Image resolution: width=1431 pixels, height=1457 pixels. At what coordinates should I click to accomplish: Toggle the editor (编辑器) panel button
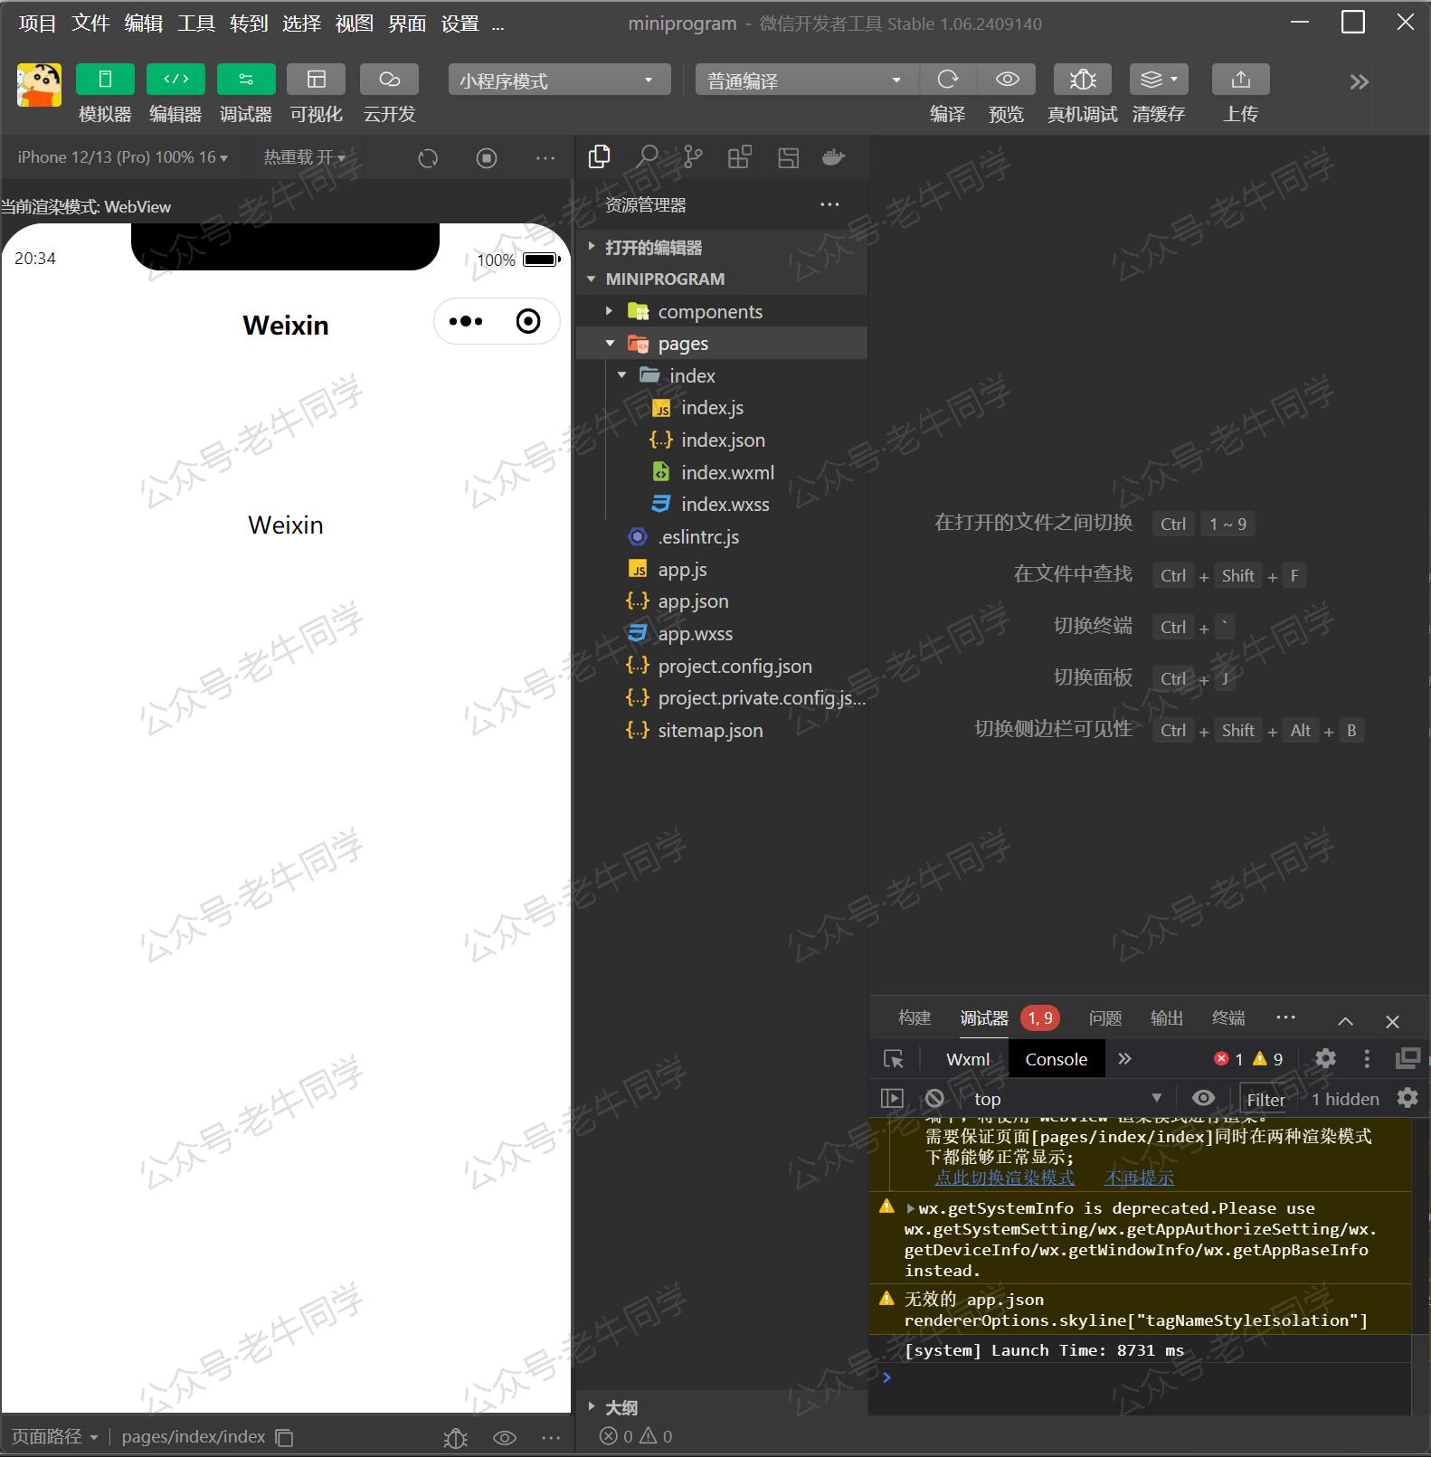(175, 80)
